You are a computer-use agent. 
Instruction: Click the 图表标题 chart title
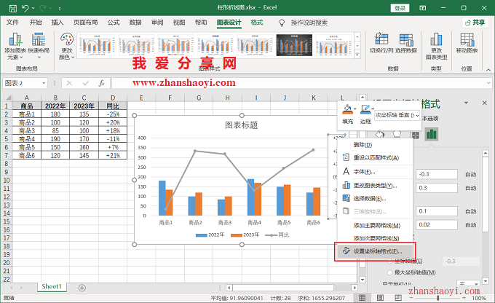242,125
